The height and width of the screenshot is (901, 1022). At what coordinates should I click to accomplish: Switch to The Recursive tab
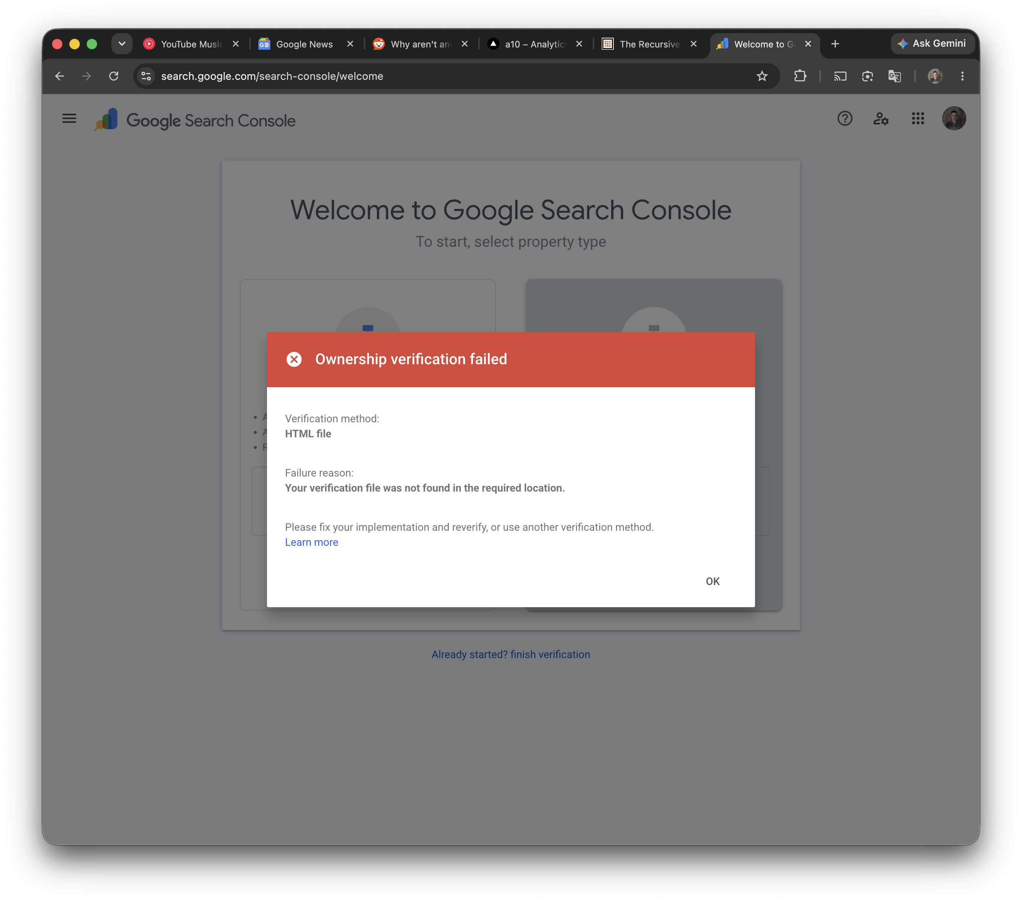pos(648,44)
